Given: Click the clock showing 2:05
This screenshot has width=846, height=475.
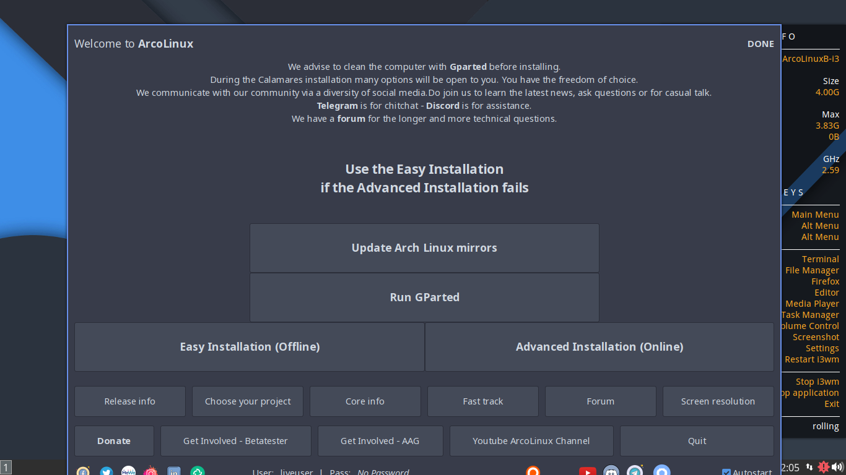Looking at the screenshot, I should [790, 468].
